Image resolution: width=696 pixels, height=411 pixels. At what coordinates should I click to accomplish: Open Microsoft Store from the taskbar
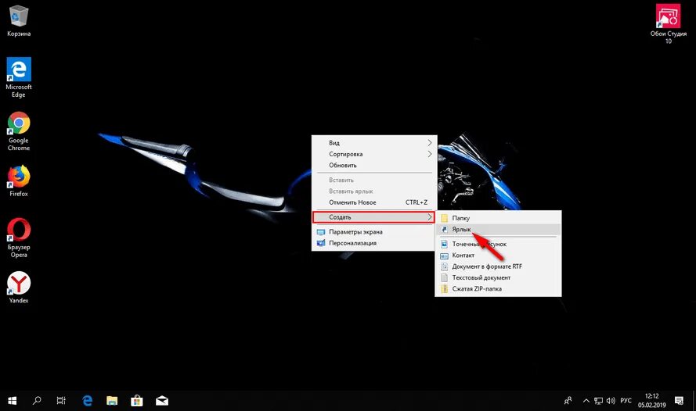pyautogui.click(x=137, y=400)
